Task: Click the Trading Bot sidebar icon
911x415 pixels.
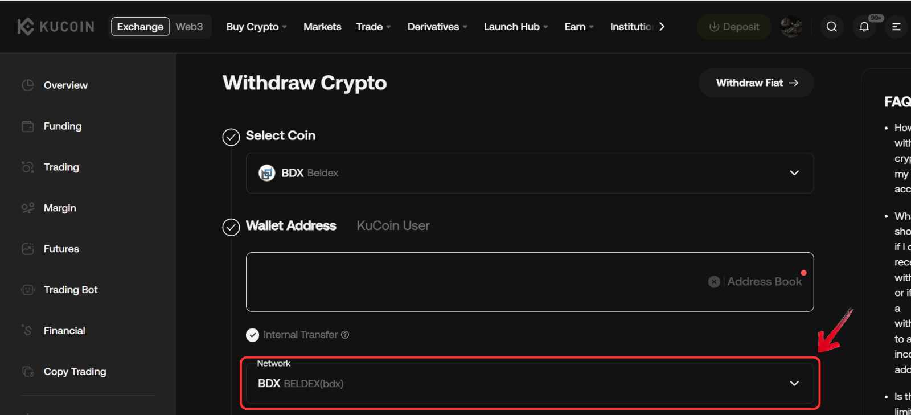Action: click(x=27, y=290)
